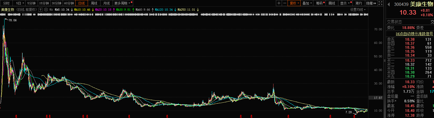Switch to 周线 weekly chart tab
The width and height of the screenshot is (434, 118).
click(94, 3)
